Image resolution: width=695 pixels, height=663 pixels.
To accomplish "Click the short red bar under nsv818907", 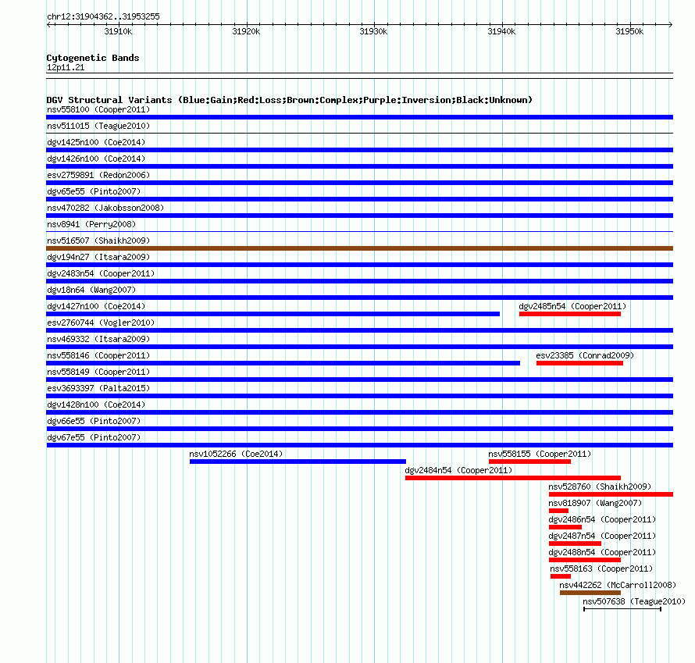I will pos(558,511).
